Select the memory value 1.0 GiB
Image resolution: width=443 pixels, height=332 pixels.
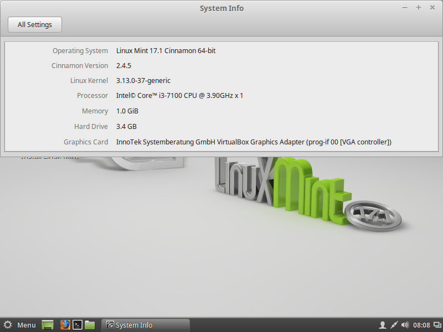pos(127,111)
